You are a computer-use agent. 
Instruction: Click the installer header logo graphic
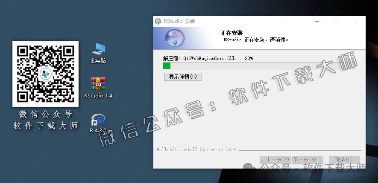(x=175, y=38)
